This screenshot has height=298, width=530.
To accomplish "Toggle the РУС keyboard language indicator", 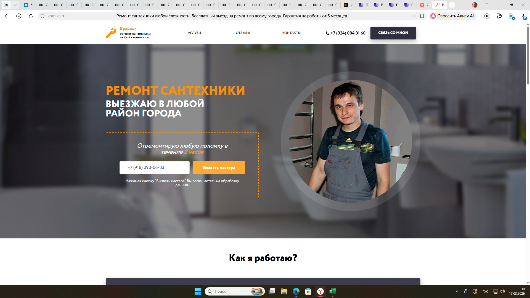I will (485, 291).
